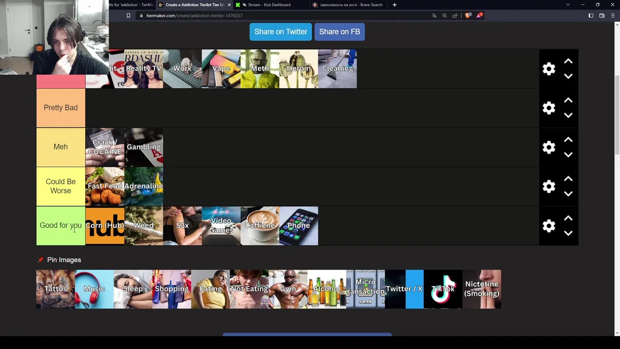Select the Could Be Worse tier label
Viewport: 620px width, 349px height.
tap(61, 186)
